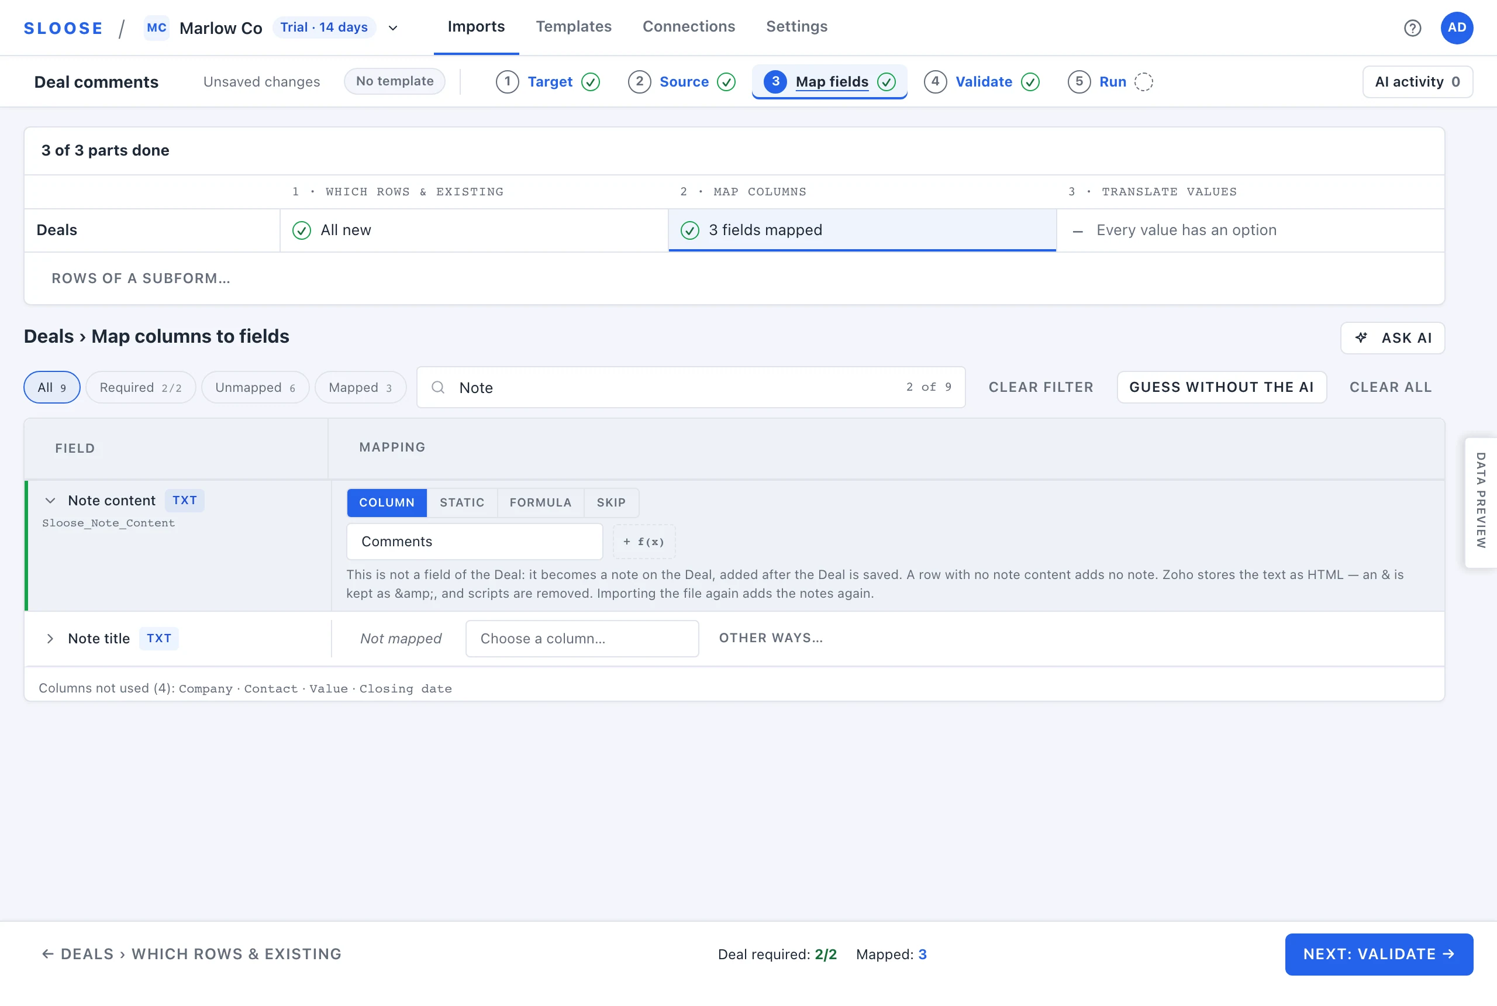Select step 3 Map fields
The image size is (1497, 1006).
(x=829, y=81)
